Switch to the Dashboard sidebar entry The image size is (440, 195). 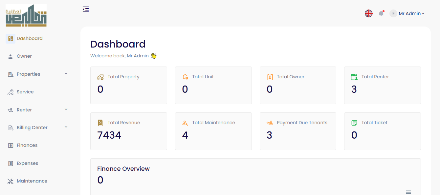(30, 38)
